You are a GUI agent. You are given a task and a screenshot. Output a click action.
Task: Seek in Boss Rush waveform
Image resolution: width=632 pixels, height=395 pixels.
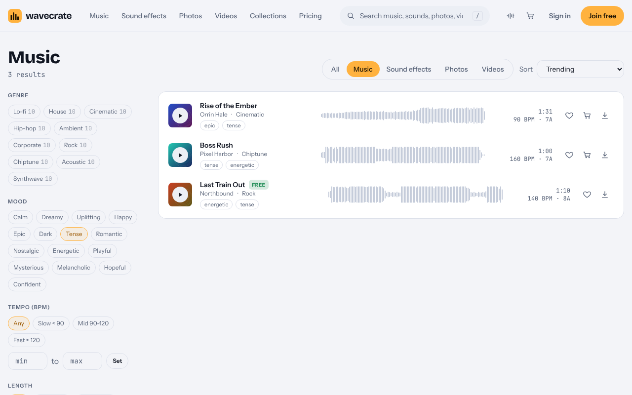[403, 155]
